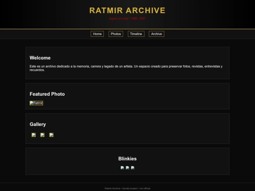The image size is (255, 191).
Task: Open the third Gallery thumbnail
Action: (51, 135)
